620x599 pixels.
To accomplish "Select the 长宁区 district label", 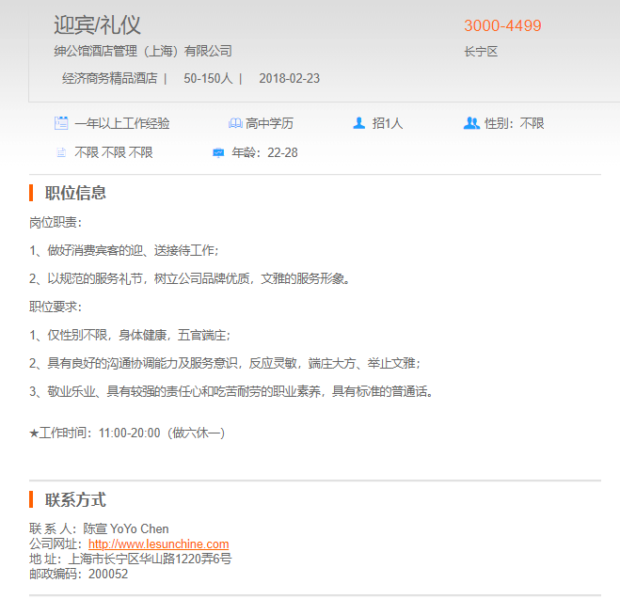I will tap(480, 52).
